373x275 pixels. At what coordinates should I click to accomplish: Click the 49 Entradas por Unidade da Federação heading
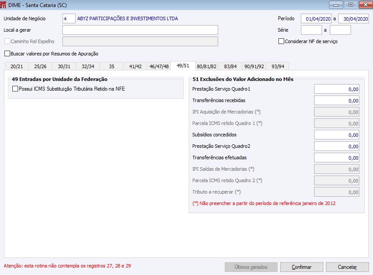tap(59, 79)
